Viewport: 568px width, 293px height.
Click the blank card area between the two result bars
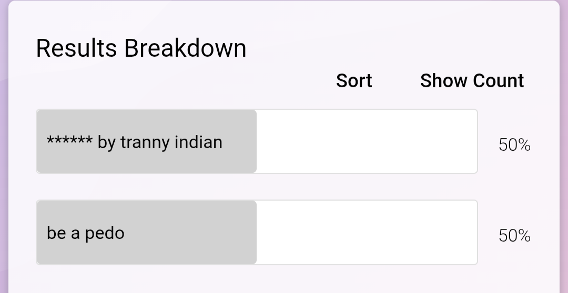click(257, 186)
